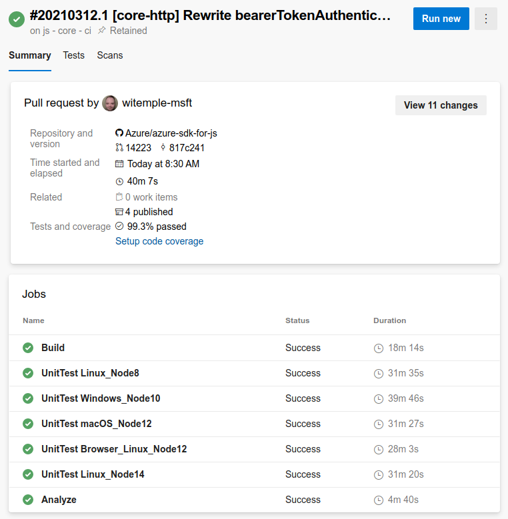Click the artifact icon beside 4 published
508x519 pixels.
click(119, 212)
